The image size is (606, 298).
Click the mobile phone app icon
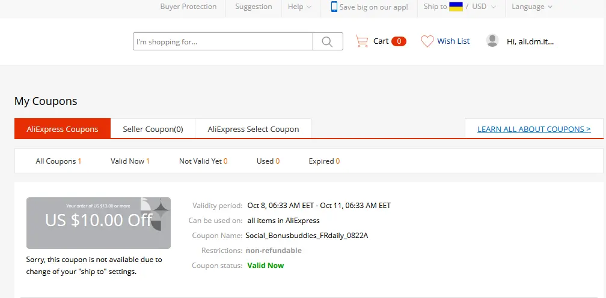pos(334,7)
